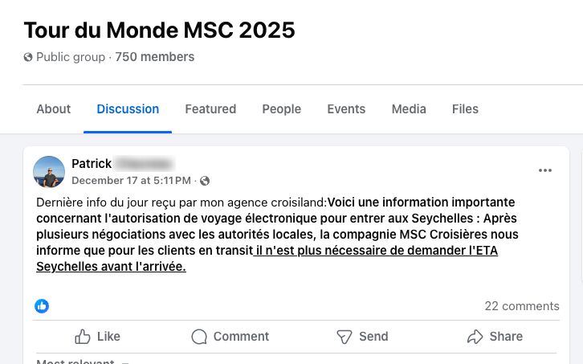Click Patrick's profile picture
Screen dimensions: 583x364
click(49, 172)
